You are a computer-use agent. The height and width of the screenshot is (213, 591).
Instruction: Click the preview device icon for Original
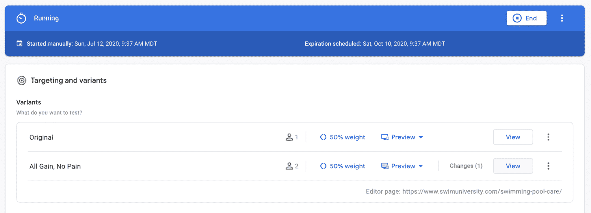[x=385, y=137]
